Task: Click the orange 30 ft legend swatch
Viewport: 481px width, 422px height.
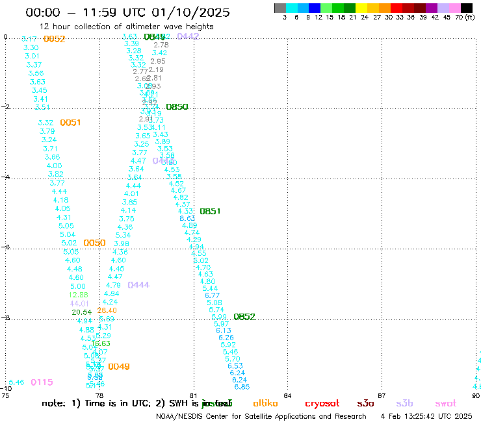Action: pyautogui.click(x=385, y=8)
